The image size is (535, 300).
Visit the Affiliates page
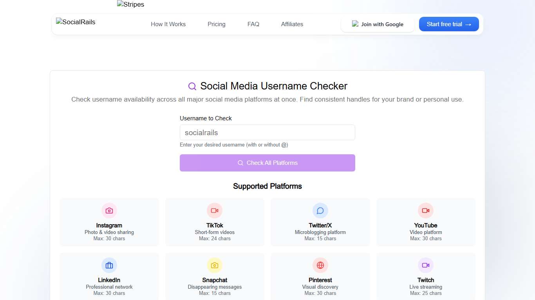(292, 24)
